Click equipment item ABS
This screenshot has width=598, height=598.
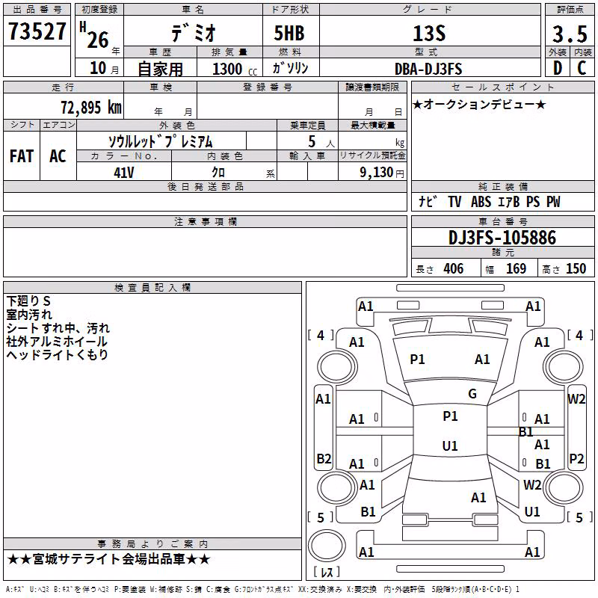[481, 202]
